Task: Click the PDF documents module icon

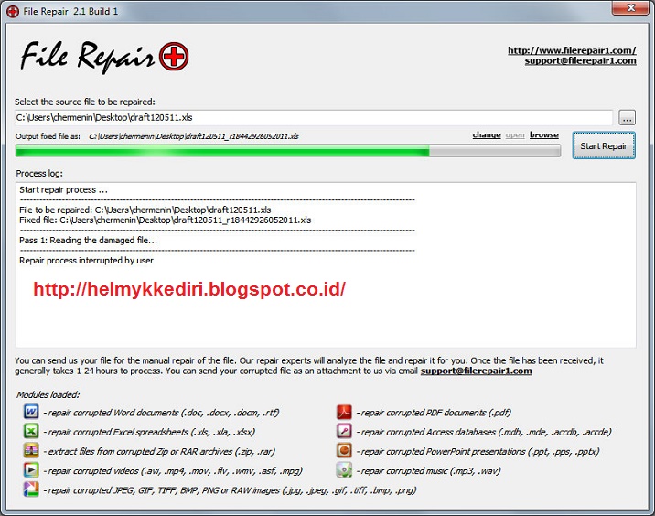Action: (344, 412)
